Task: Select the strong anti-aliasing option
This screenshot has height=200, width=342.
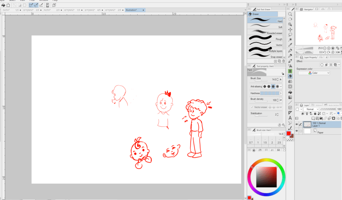Action: coord(277,87)
